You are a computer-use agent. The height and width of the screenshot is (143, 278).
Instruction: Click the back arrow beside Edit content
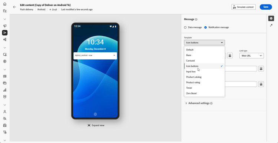pos(14,7)
